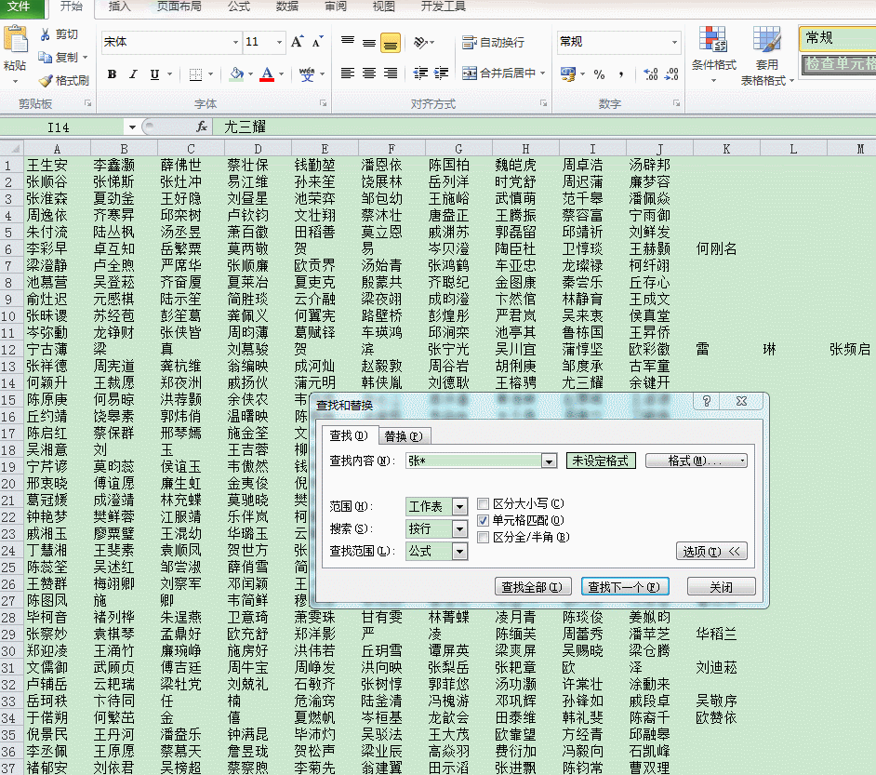Switch to 公式 Formulas tab
The width and height of the screenshot is (876, 775).
tap(239, 7)
